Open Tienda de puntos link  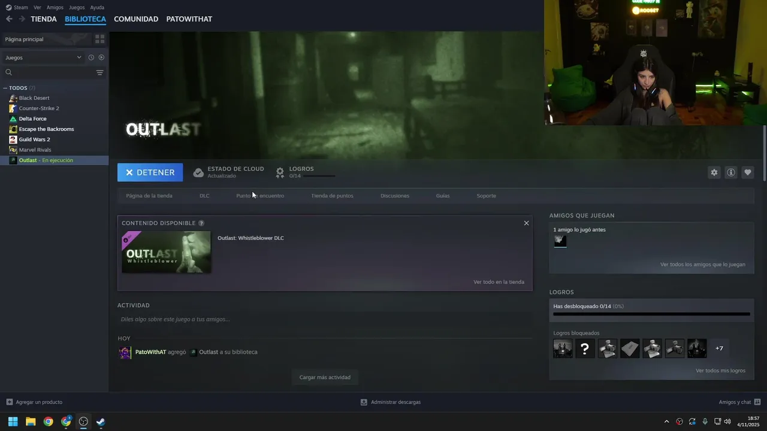click(x=332, y=196)
